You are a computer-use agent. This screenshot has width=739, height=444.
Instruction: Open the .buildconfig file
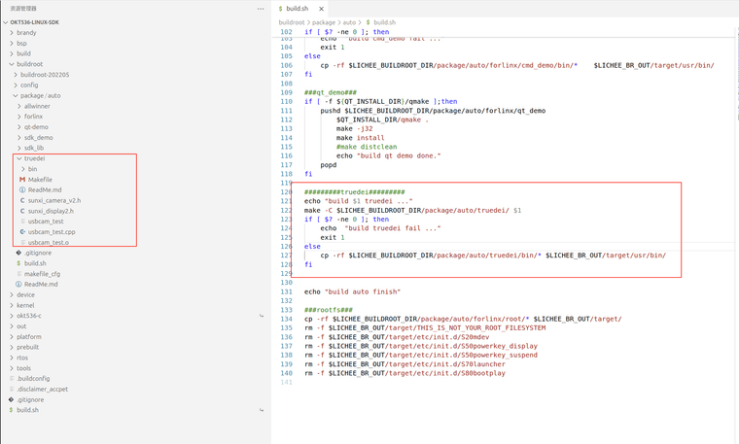(x=29, y=379)
